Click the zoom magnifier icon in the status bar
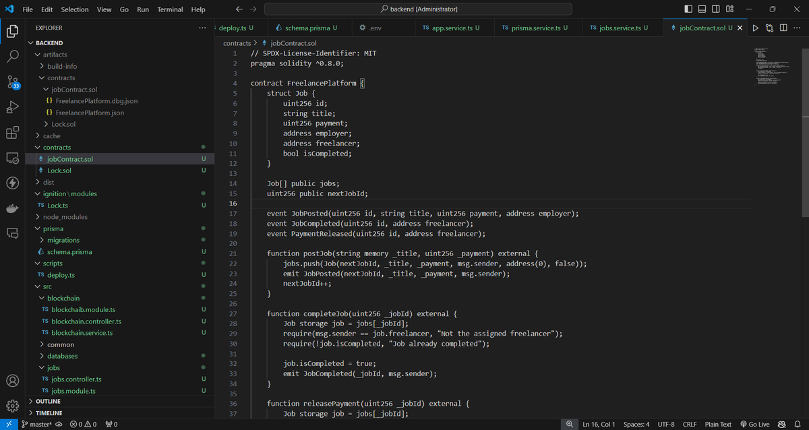Viewport: 809px width, 430px height. pos(570,424)
